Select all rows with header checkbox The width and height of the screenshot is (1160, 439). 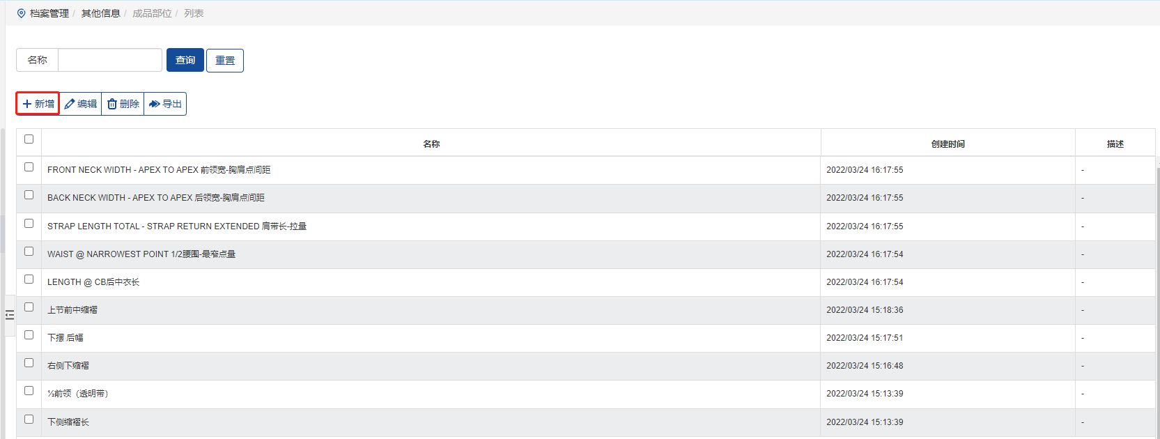pos(29,139)
